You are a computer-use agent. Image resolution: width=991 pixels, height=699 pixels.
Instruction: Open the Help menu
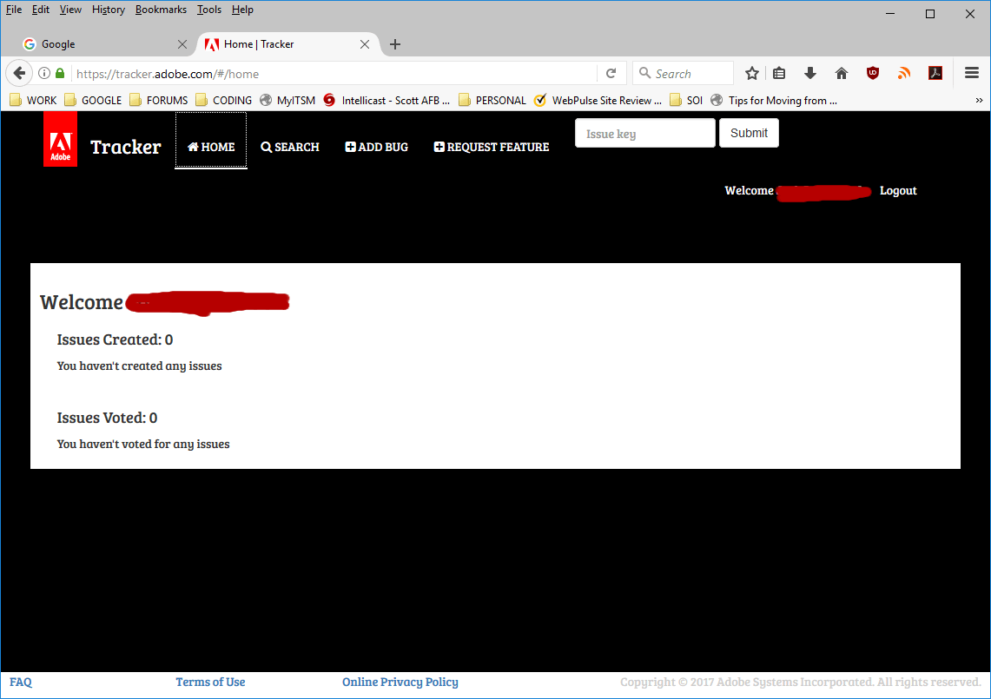242,10
